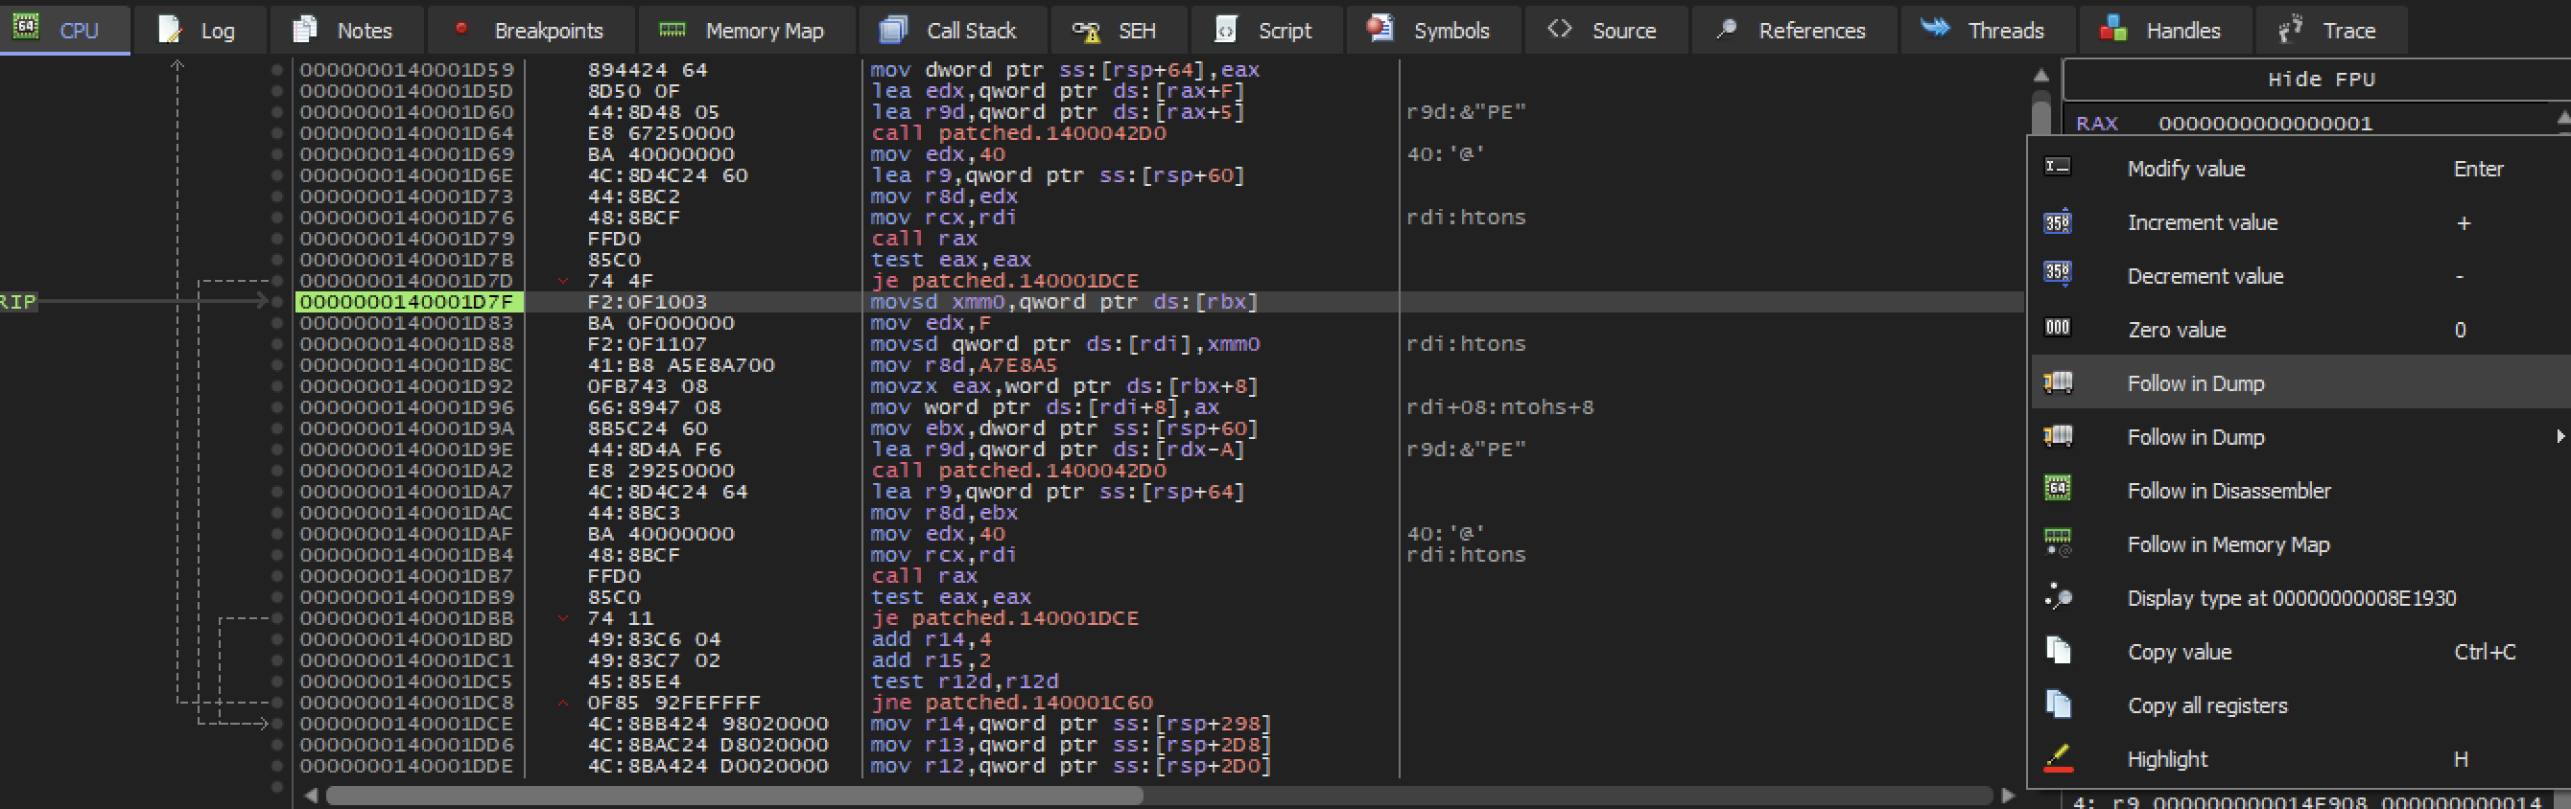Select Increment value menu entry

2300,222
